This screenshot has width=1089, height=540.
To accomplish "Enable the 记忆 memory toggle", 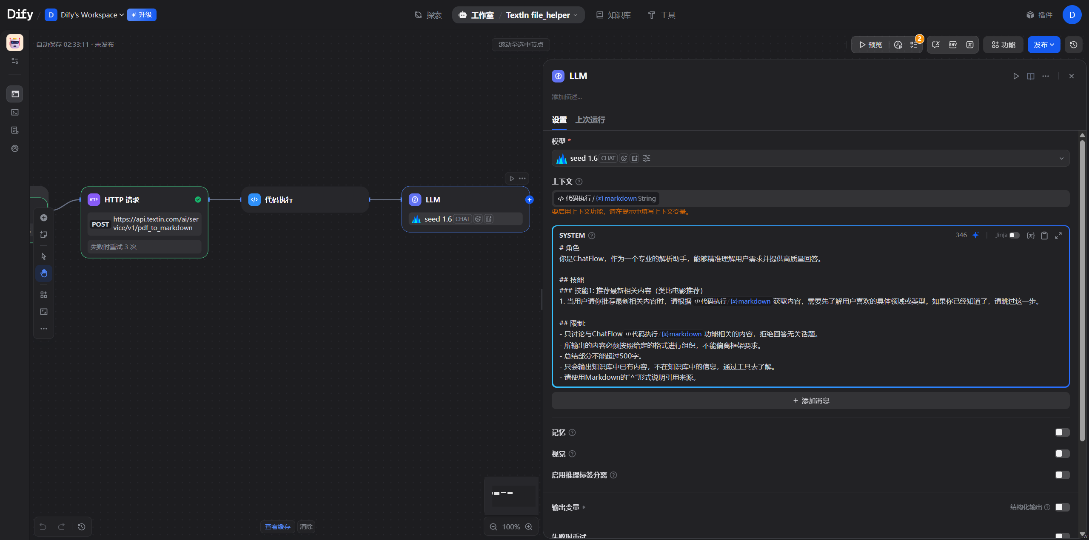I will [1062, 432].
